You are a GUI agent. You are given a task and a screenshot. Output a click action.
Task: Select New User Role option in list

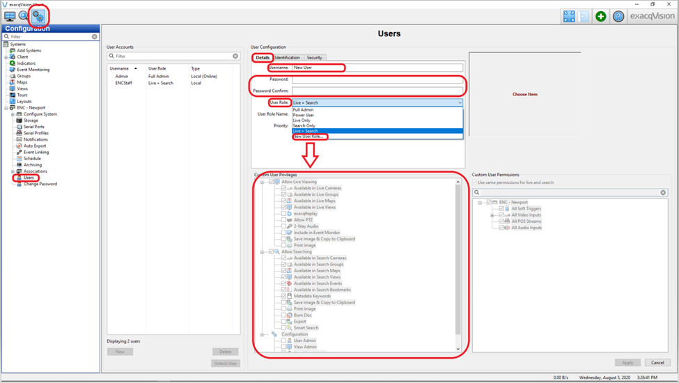[x=310, y=136]
